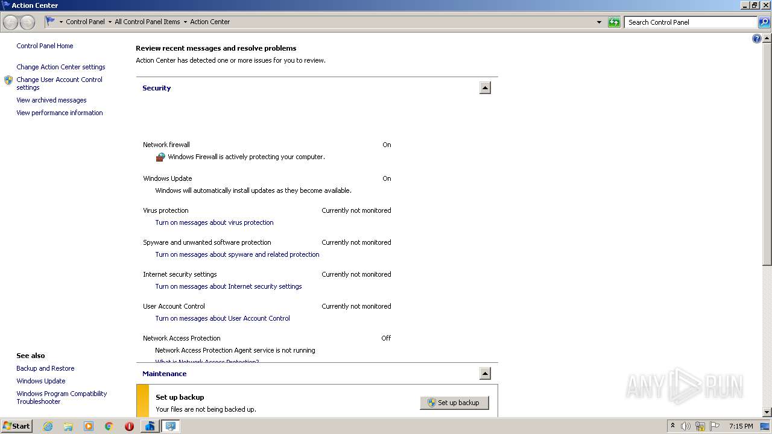Image resolution: width=772 pixels, height=434 pixels.
Task: Show hidden tray icons arrow
Action: (672, 426)
